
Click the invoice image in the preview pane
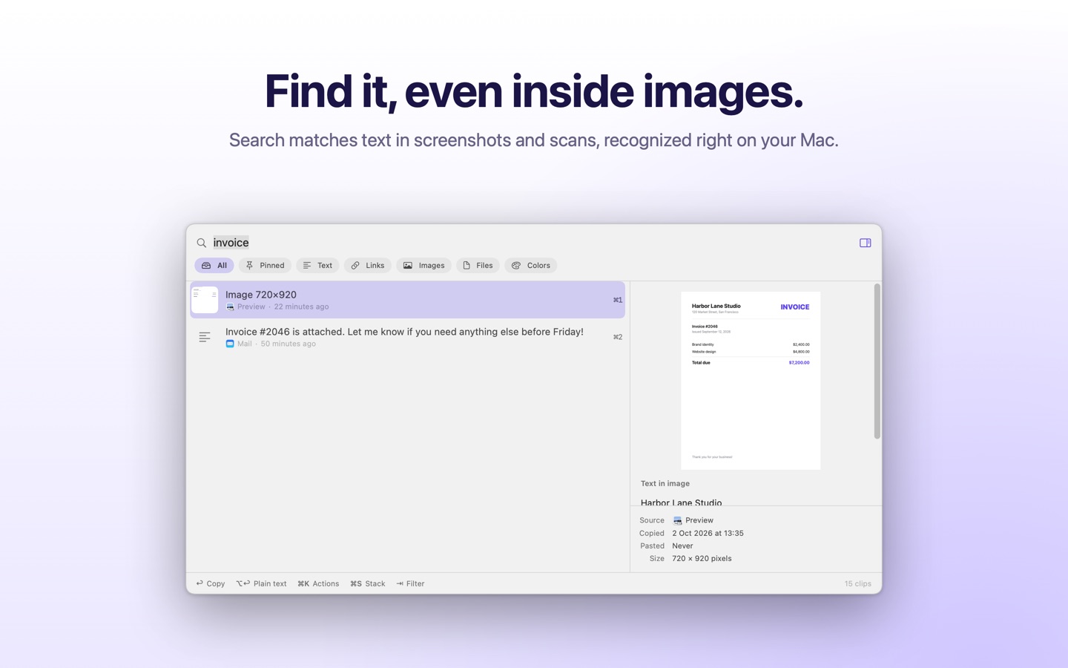751,381
